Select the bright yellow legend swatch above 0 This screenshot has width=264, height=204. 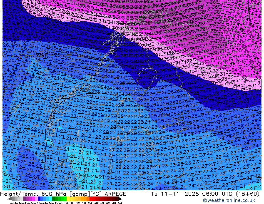tap(68, 199)
